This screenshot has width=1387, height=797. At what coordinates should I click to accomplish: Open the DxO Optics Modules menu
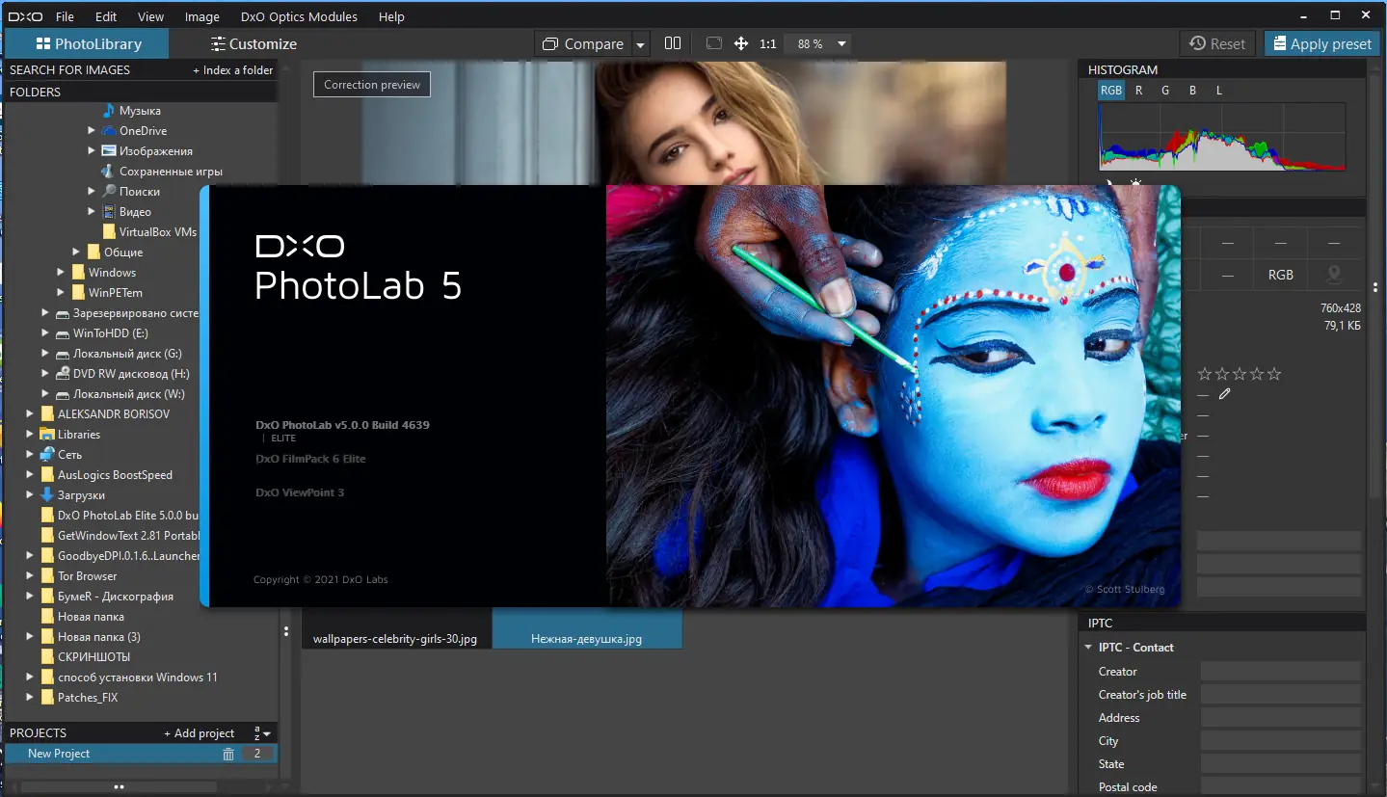[x=299, y=16]
